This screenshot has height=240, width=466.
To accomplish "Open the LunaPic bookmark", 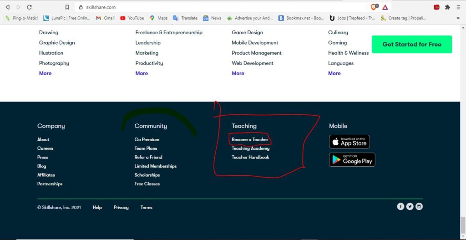I will [x=67, y=18].
